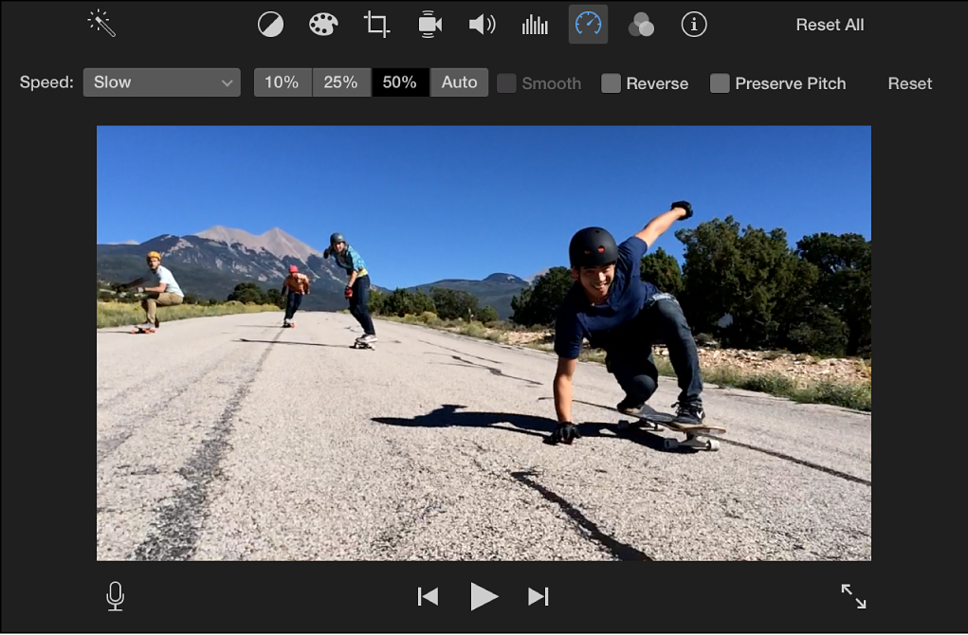Click the voiceover microphone icon
This screenshot has width=968, height=635.
115,596
